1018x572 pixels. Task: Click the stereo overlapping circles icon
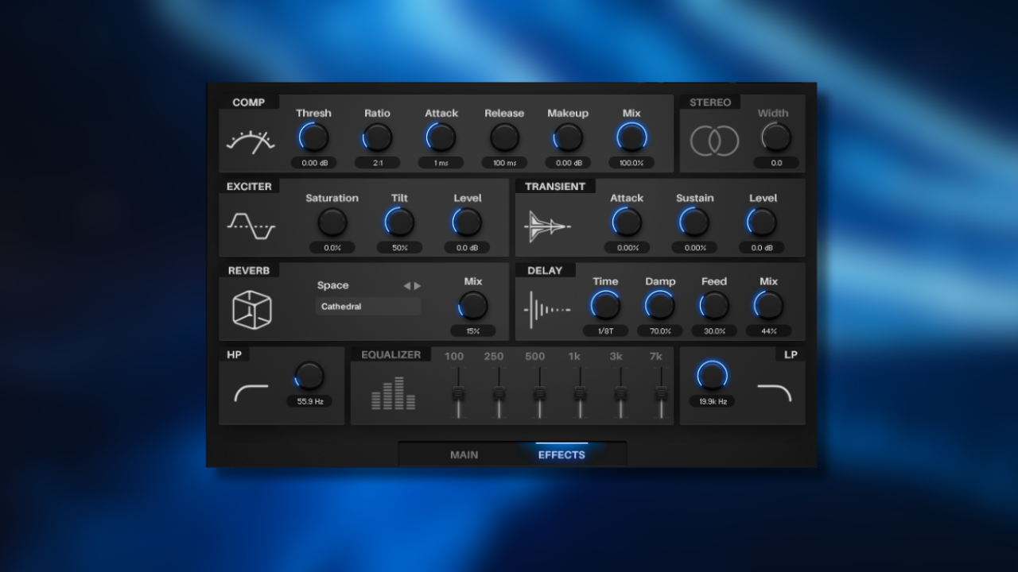pos(714,141)
